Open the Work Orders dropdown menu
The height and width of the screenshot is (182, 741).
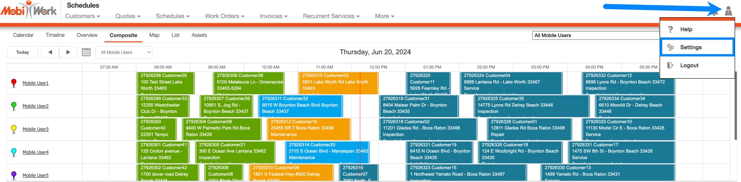[x=225, y=16]
